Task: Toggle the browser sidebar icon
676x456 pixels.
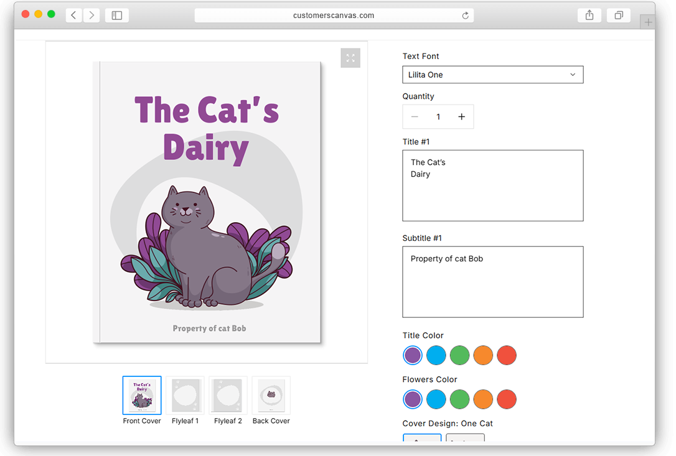Action: (117, 15)
